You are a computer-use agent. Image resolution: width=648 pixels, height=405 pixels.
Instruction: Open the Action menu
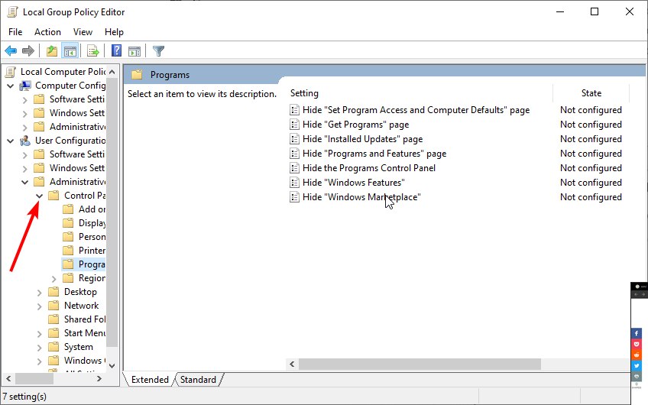[x=47, y=32]
